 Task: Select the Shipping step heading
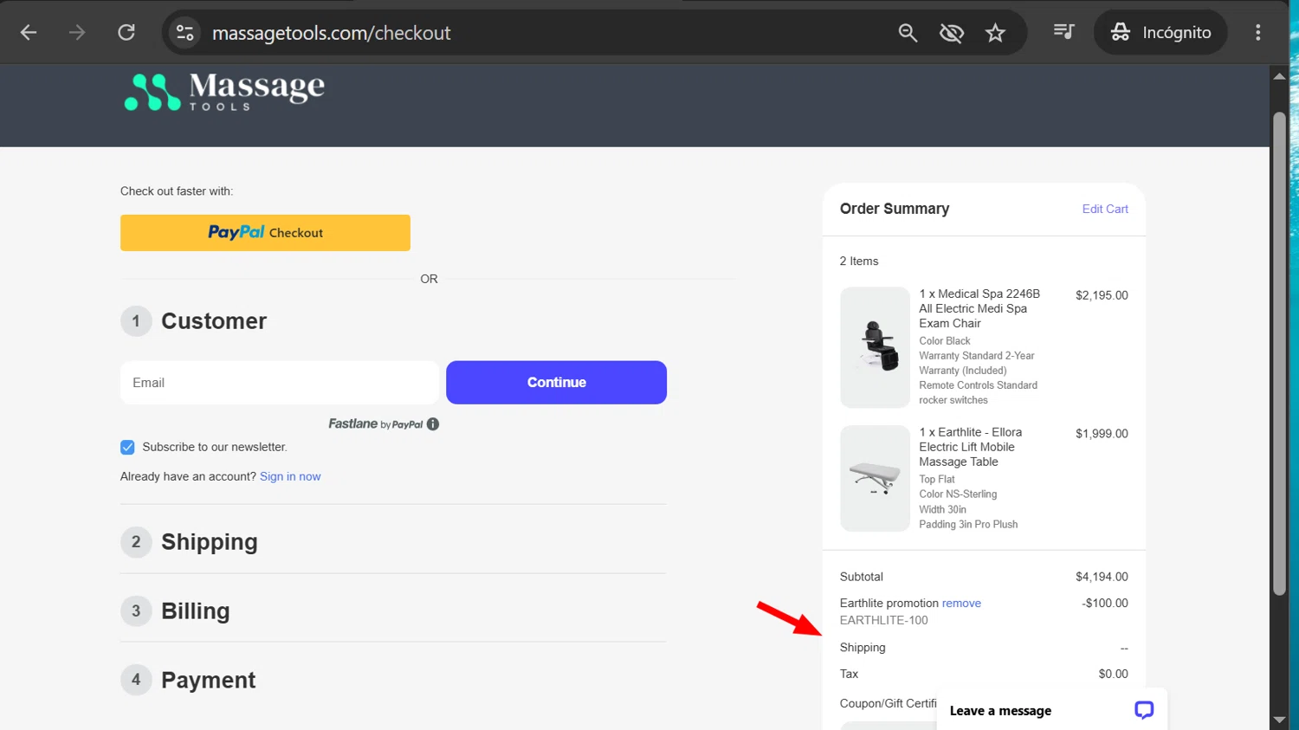pos(210,542)
